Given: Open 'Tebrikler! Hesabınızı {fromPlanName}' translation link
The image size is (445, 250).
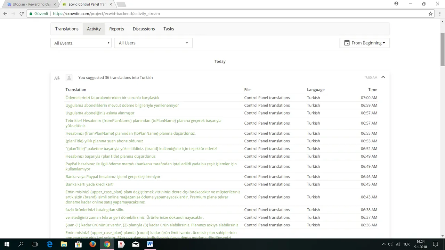Looking at the screenshot, I should [143, 123].
